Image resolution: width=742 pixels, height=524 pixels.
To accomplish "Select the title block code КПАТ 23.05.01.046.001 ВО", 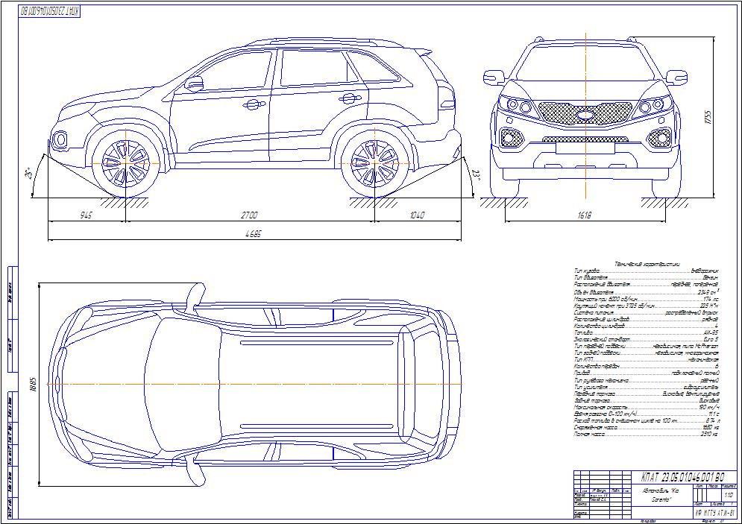I will 682,477.
